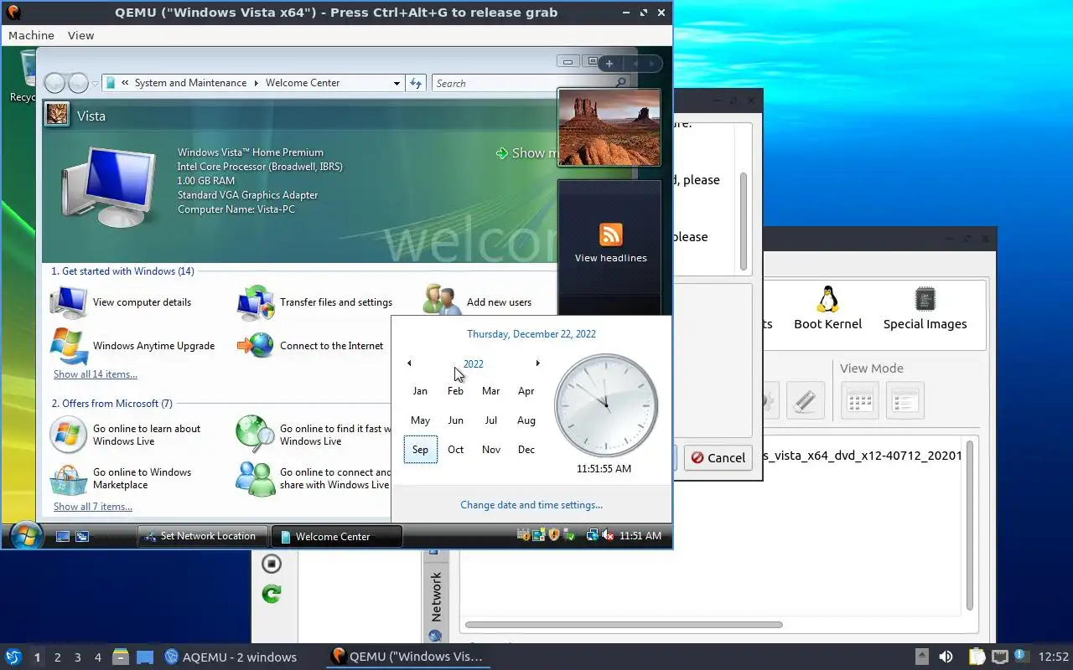The height and width of the screenshot is (670, 1073).
Task: Open Connect to the Internet
Action: pos(310,346)
